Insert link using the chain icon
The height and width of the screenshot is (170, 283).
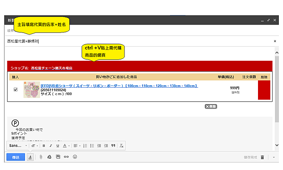[x=66, y=157]
